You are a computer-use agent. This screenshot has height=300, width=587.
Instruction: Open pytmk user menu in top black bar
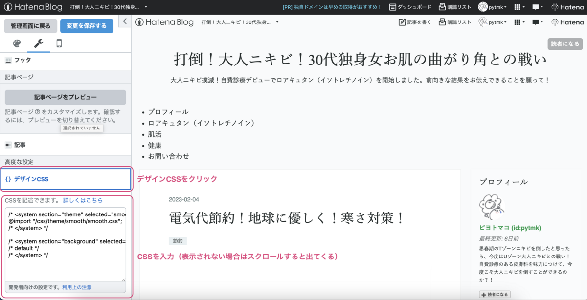click(x=492, y=7)
